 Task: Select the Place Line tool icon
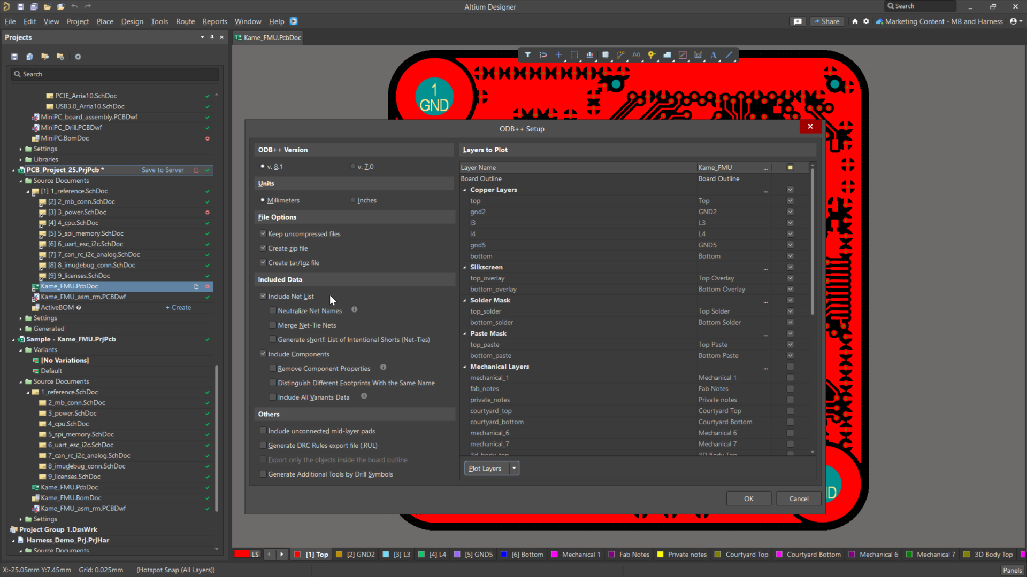click(729, 55)
